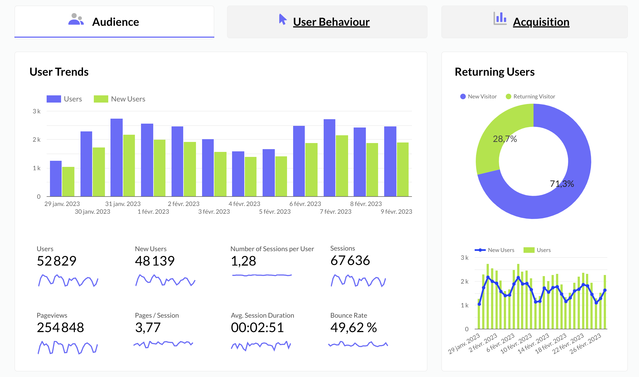This screenshot has height=377, width=639.
Task: Toggle the Users legend in small chart
Action: (x=529, y=250)
